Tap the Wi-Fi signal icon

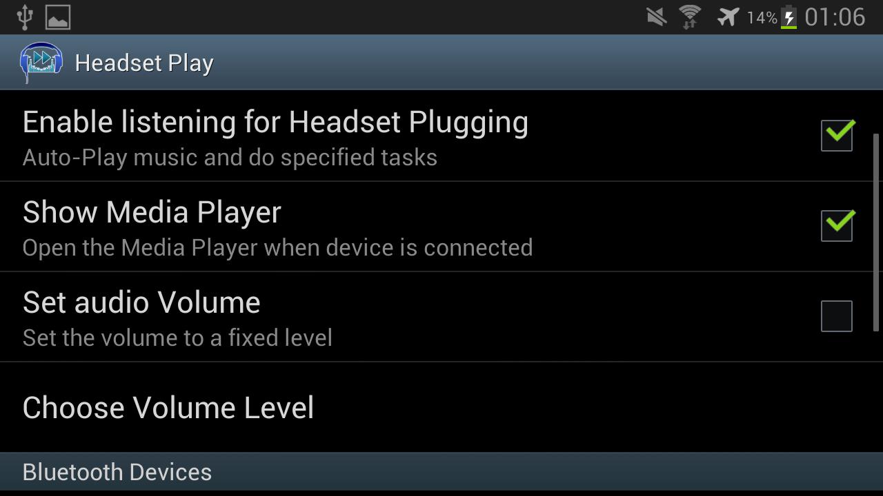pos(690,17)
